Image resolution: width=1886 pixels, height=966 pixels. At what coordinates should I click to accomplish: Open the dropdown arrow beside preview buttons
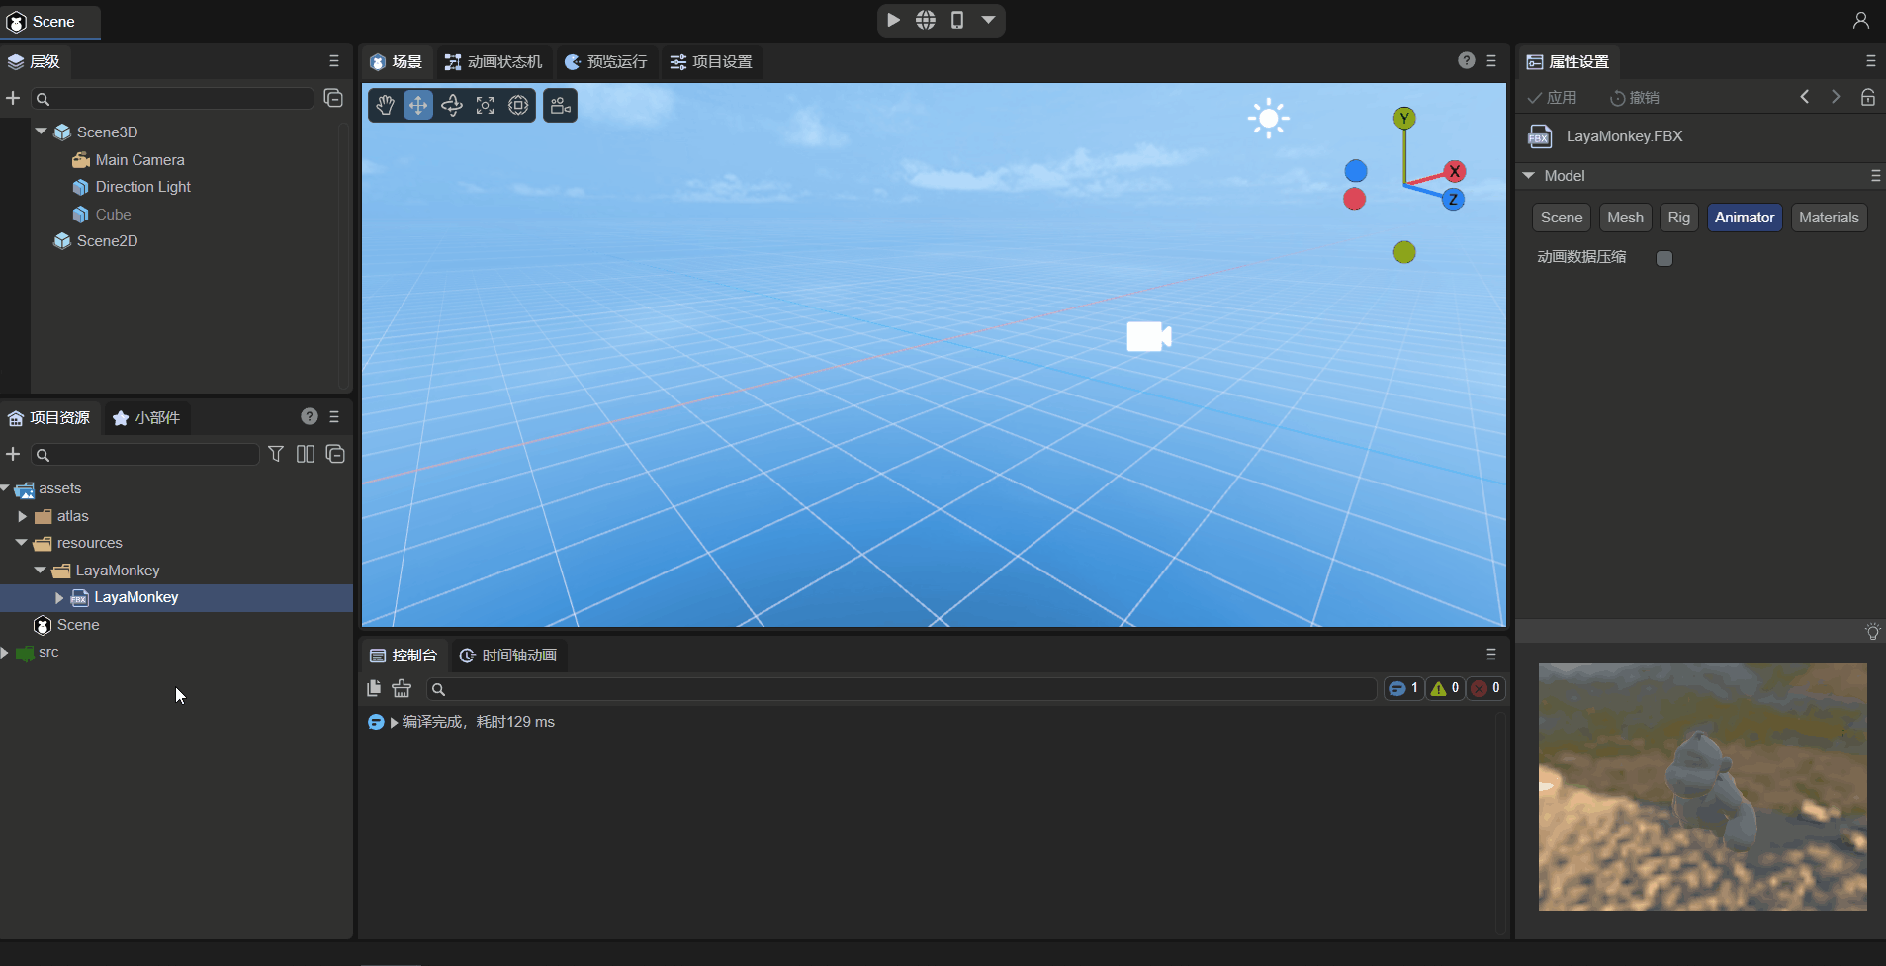coord(988,20)
